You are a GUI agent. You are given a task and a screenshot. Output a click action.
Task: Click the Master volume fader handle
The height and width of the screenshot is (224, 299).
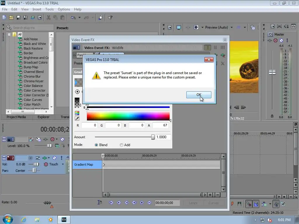[272, 72]
